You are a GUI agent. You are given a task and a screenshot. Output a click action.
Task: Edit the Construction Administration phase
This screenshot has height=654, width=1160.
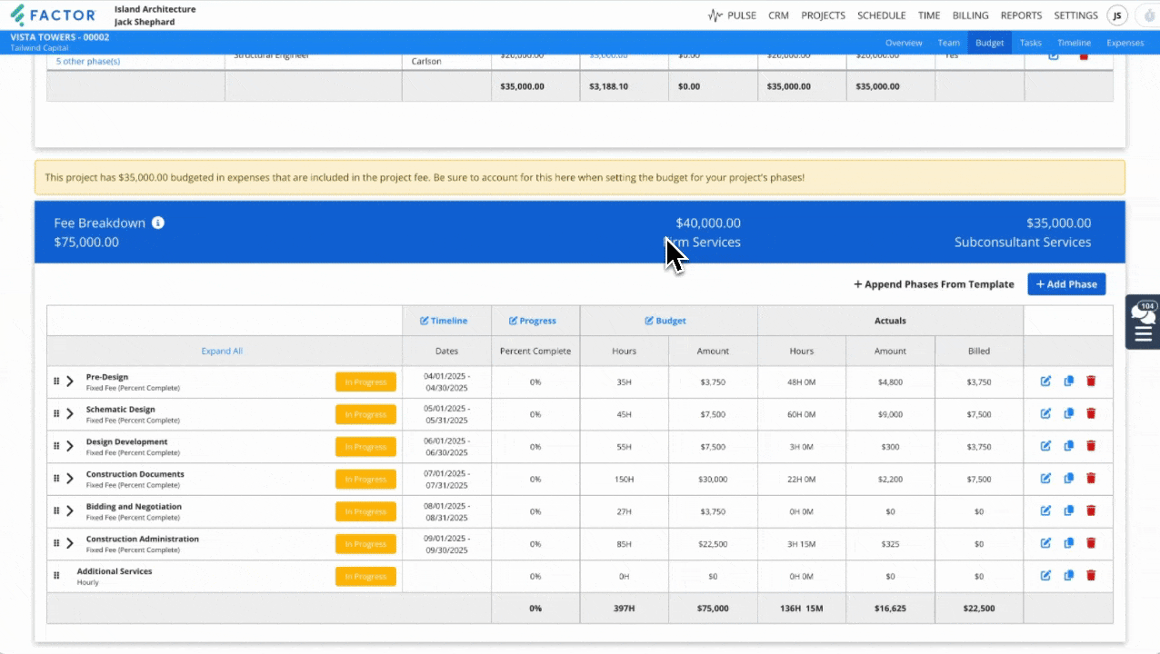click(x=1045, y=543)
